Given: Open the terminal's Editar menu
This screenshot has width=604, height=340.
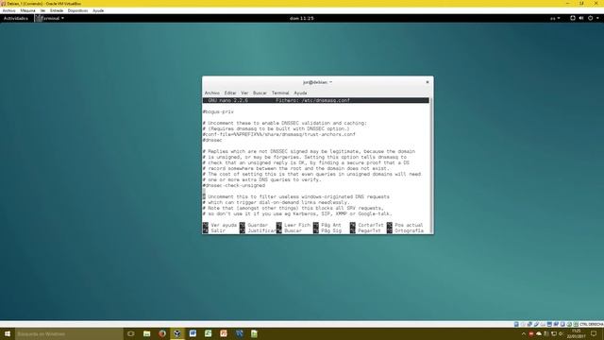Looking at the screenshot, I should pos(230,93).
